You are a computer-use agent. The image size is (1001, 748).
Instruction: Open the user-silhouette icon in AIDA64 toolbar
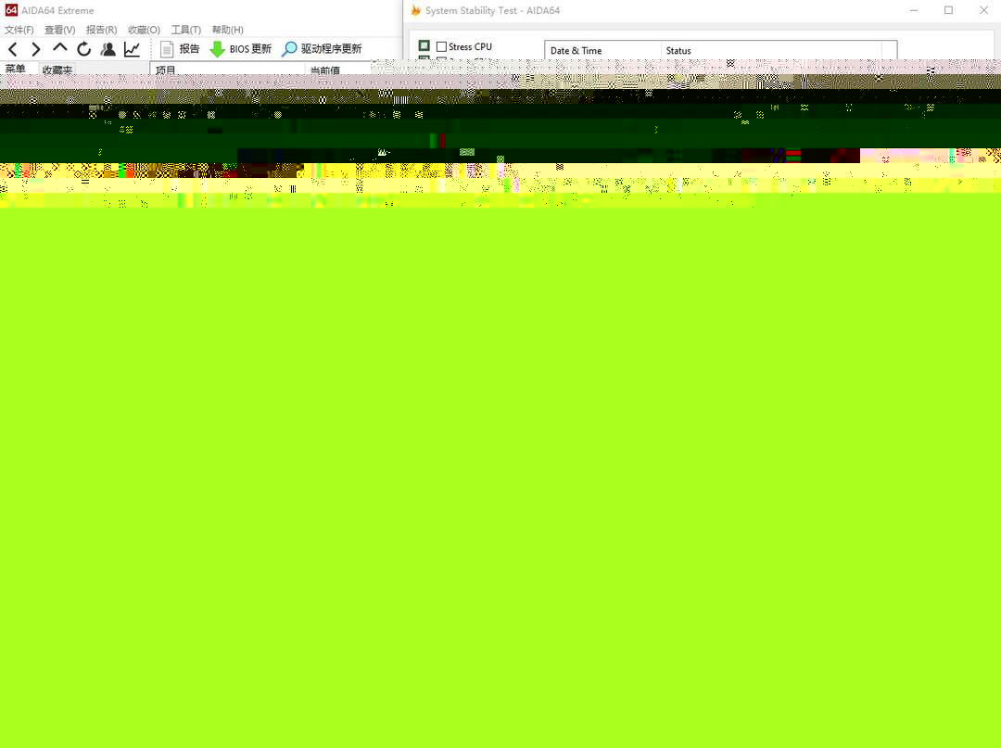108,49
